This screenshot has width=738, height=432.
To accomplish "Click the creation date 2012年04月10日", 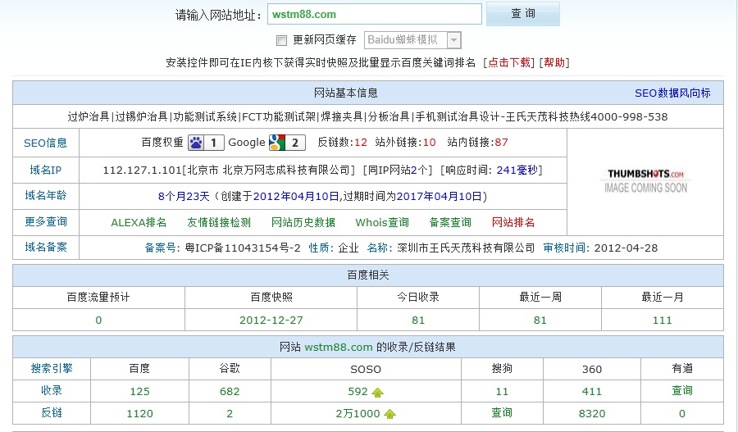I will click(x=295, y=197).
